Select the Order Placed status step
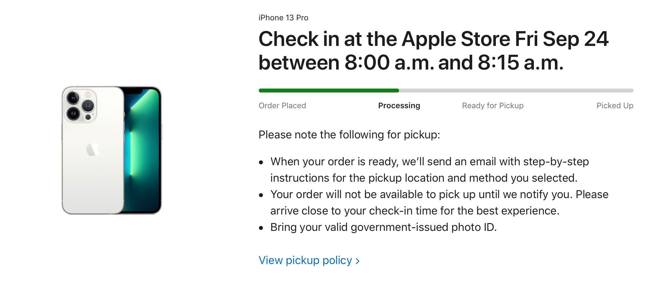The height and width of the screenshot is (286, 650). 282,106
